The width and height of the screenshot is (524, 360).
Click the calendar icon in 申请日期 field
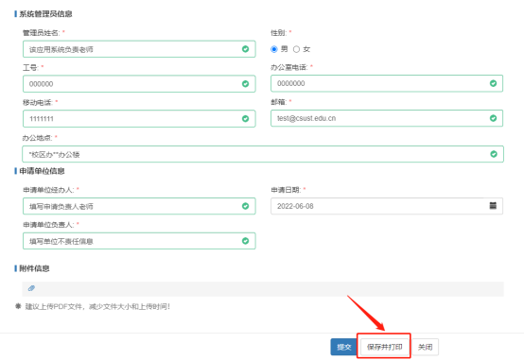493,205
